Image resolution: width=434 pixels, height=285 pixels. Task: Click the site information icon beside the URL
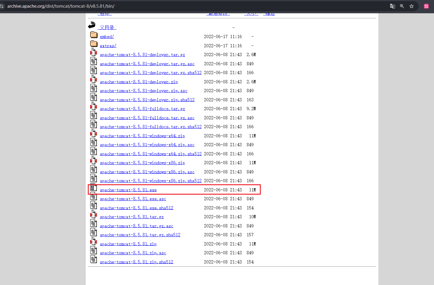pyautogui.click(x=2, y=6)
